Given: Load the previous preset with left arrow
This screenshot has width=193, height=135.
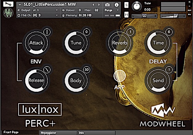Looking at the screenshot, I should coord(93,5).
